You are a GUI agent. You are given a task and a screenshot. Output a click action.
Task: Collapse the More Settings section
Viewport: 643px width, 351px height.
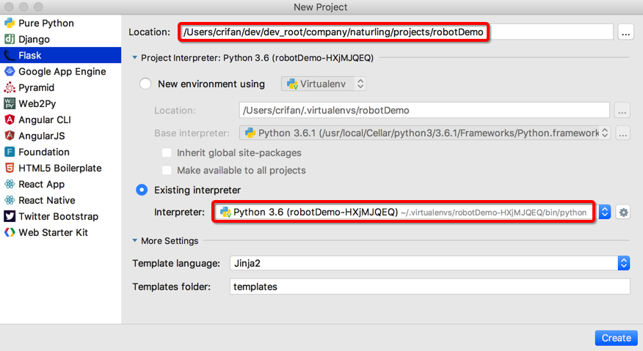click(x=136, y=240)
